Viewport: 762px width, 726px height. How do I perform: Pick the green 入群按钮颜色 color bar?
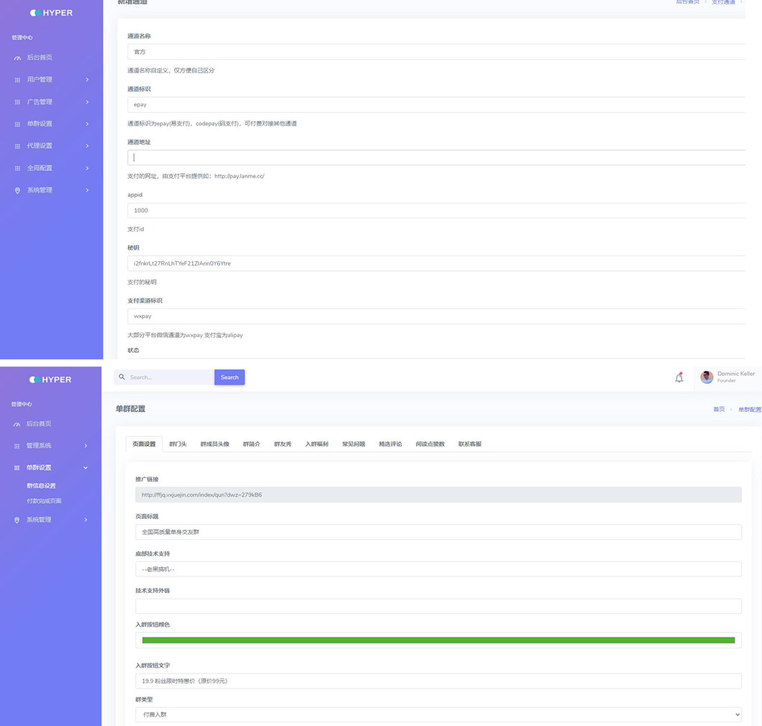point(439,640)
